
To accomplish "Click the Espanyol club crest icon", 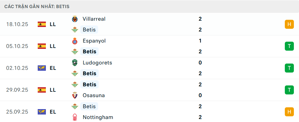I will 75,41.
